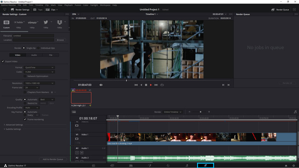299x168 pixels.
Task: Switch to the Video settings tab
Action: tap(17, 55)
